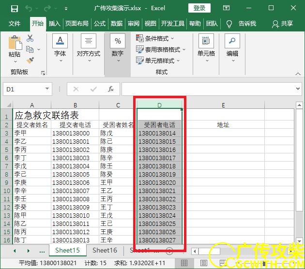Open the 开发工具 tab
Screen dimensions: 305x269
172,24
